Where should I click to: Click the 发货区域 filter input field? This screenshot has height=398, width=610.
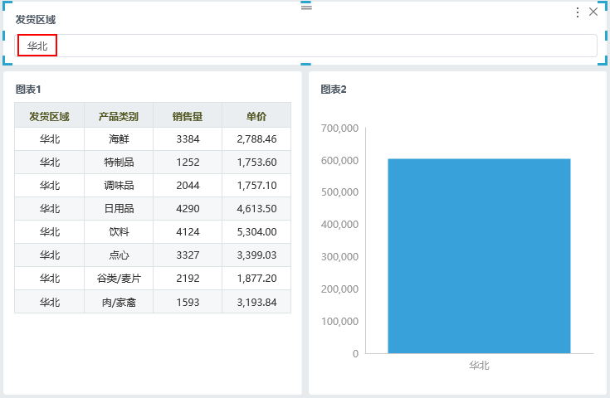305,46
